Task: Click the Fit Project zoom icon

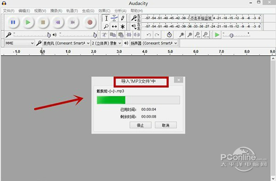Action: coord(206,35)
